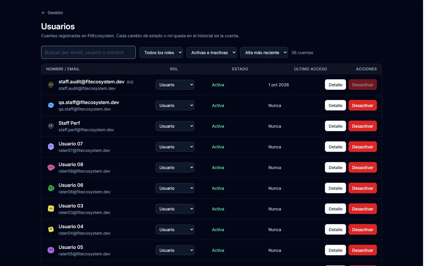Focus the email, user or name search field
The width and height of the screenshot is (426, 266).
pos(88,52)
